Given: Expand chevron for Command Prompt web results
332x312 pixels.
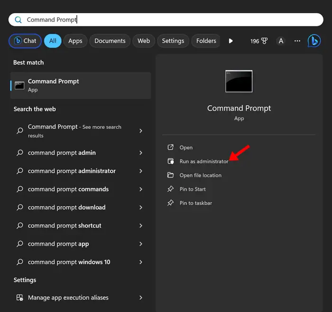Looking at the screenshot, I should (141, 131).
